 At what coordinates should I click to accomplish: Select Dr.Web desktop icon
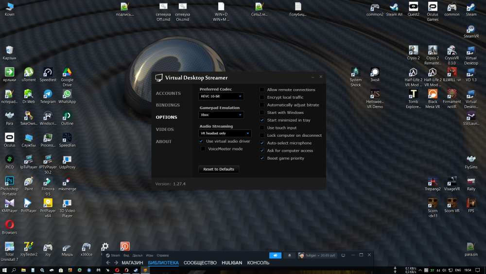[29, 96]
